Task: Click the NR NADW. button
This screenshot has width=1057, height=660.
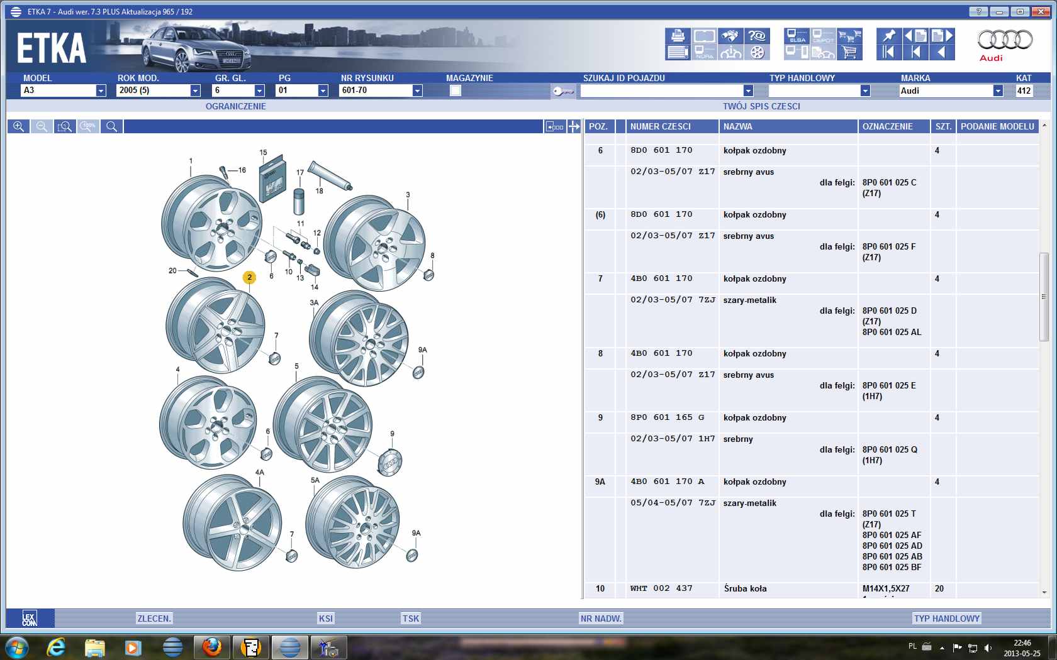Action: pos(601,619)
